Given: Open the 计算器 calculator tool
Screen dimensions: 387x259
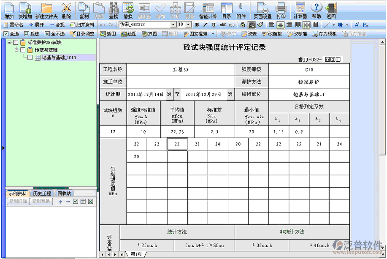Looking at the screenshot, I should tap(300, 10).
